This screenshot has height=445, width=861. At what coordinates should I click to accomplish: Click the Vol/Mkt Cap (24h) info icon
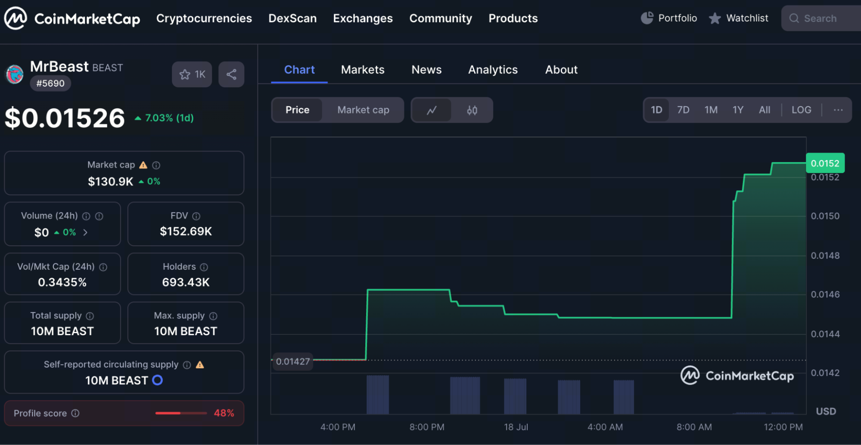[103, 267]
